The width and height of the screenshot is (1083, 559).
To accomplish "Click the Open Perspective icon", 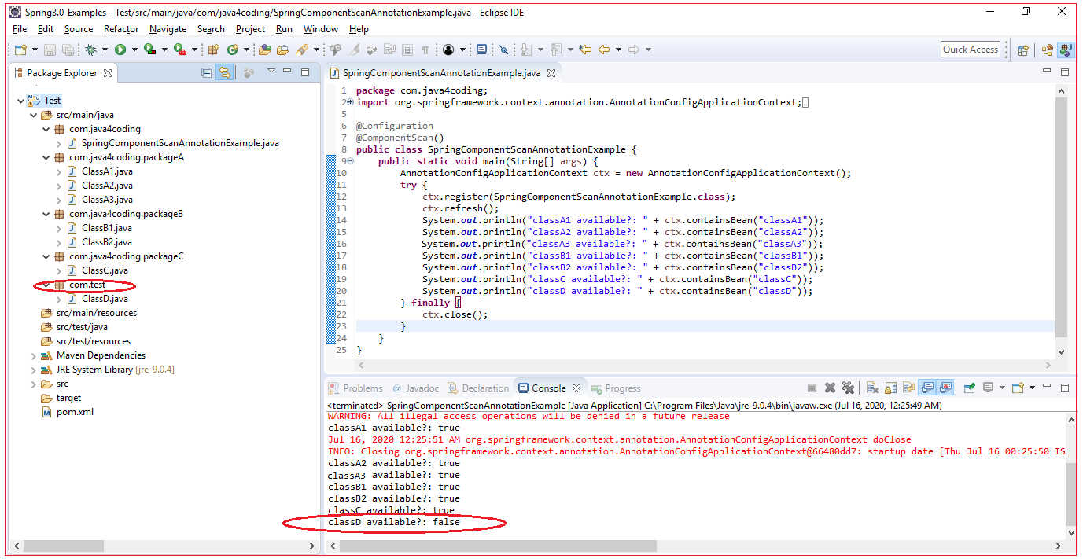I will click(x=1022, y=50).
